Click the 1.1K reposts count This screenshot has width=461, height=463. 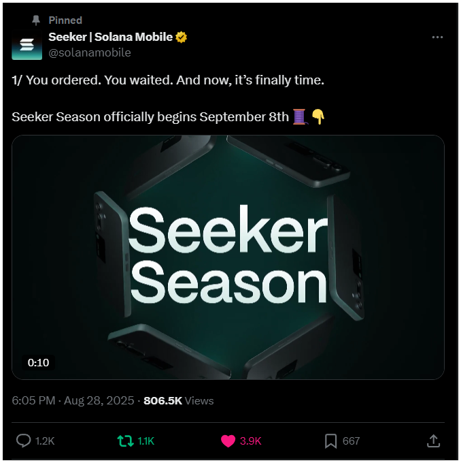tap(146, 441)
